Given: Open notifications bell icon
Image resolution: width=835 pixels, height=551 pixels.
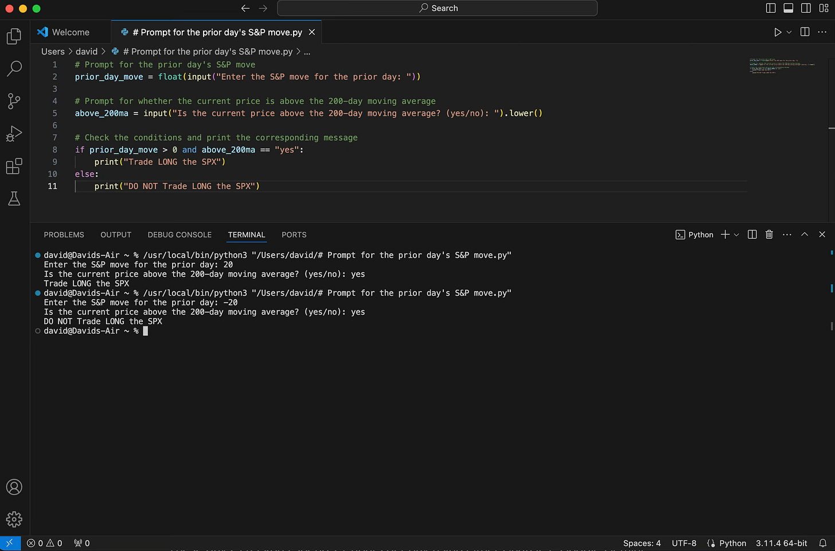Looking at the screenshot, I should tap(822, 543).
